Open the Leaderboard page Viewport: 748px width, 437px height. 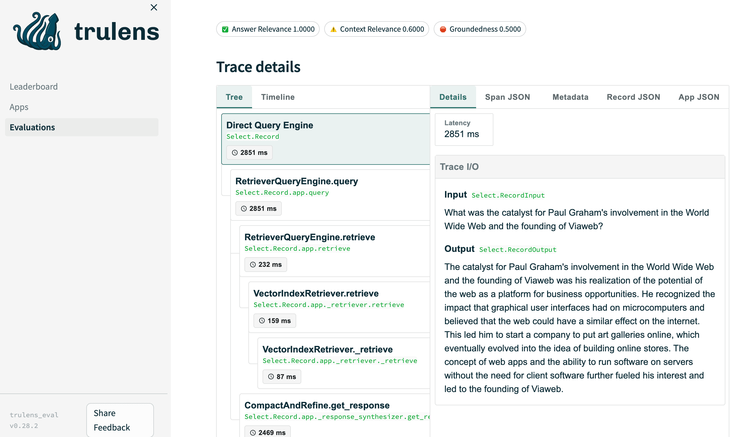pos(34,86)
